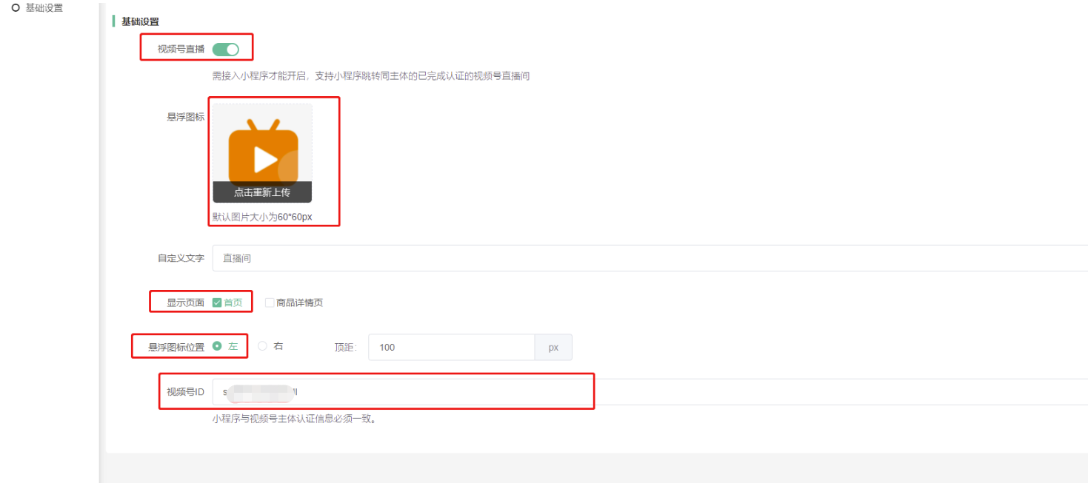
Task: Click the 点击重新上传 overlay button
Action: [x=262, y=192]
